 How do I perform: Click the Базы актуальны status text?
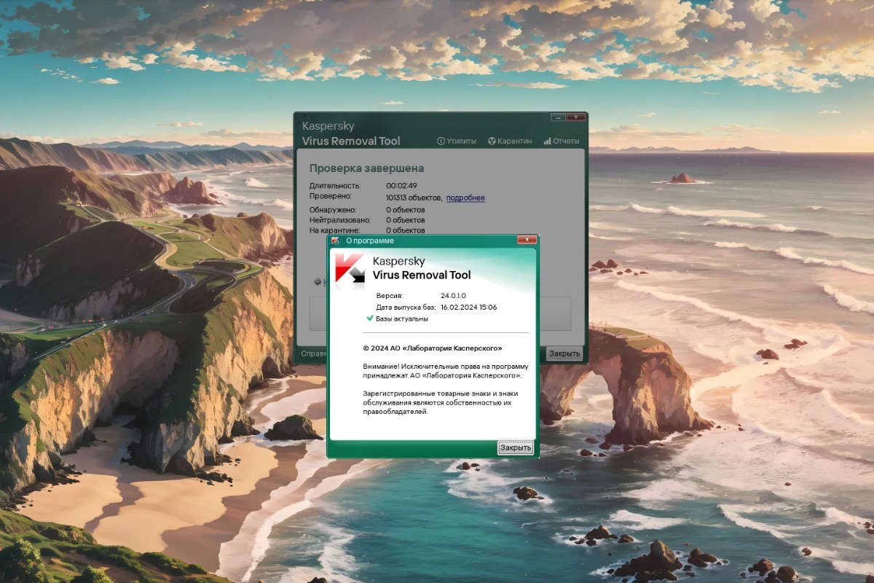(x=402, y=318)
